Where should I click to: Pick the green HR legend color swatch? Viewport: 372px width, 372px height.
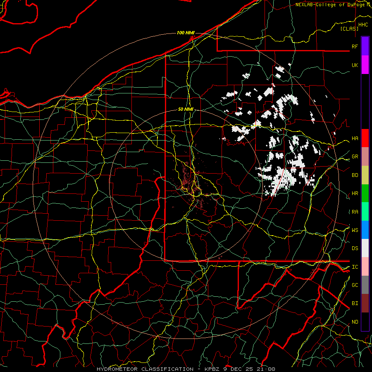click(365, 193)
